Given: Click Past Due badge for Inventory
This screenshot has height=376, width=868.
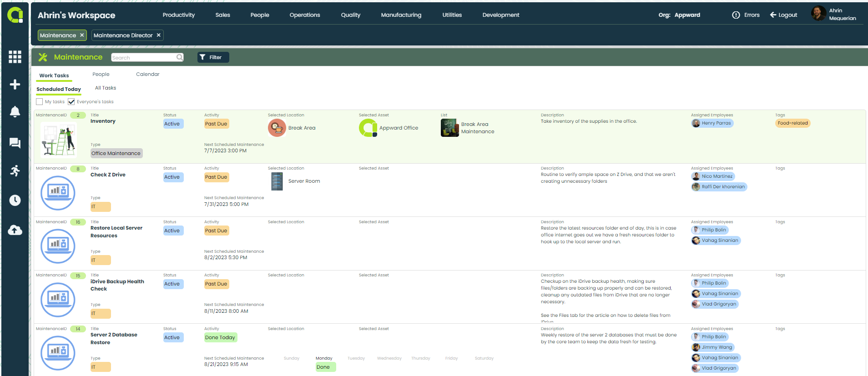Looking at the screenshot, I should [x=216, y=124].
